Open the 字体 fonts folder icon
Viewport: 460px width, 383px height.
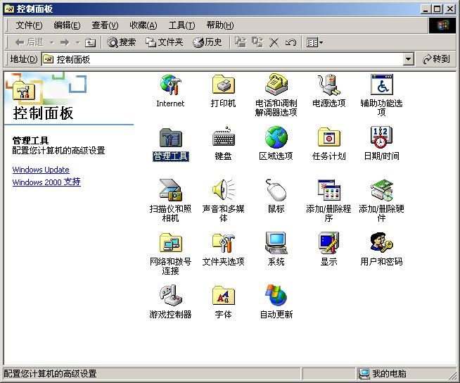(223, 296)
